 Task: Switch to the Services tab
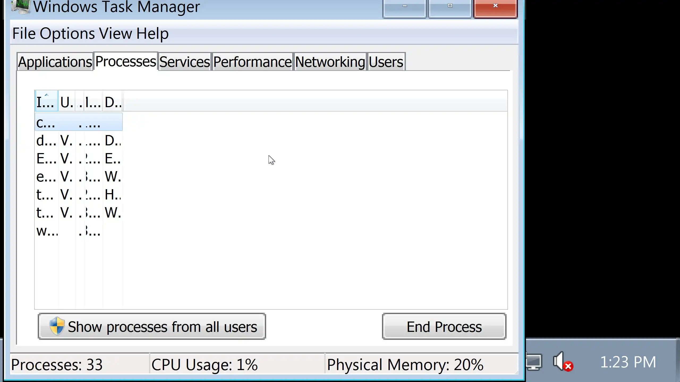(x=185, y=62)
